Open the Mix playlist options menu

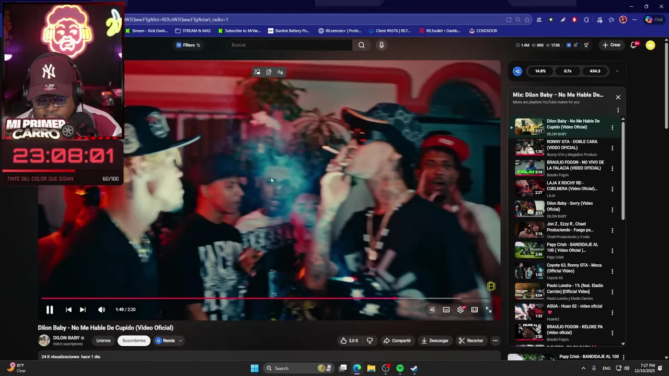[618, 110]
